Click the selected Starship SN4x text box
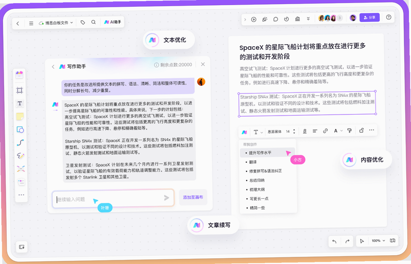The width and height of the screenshot is (411, 264). [307, 103]
